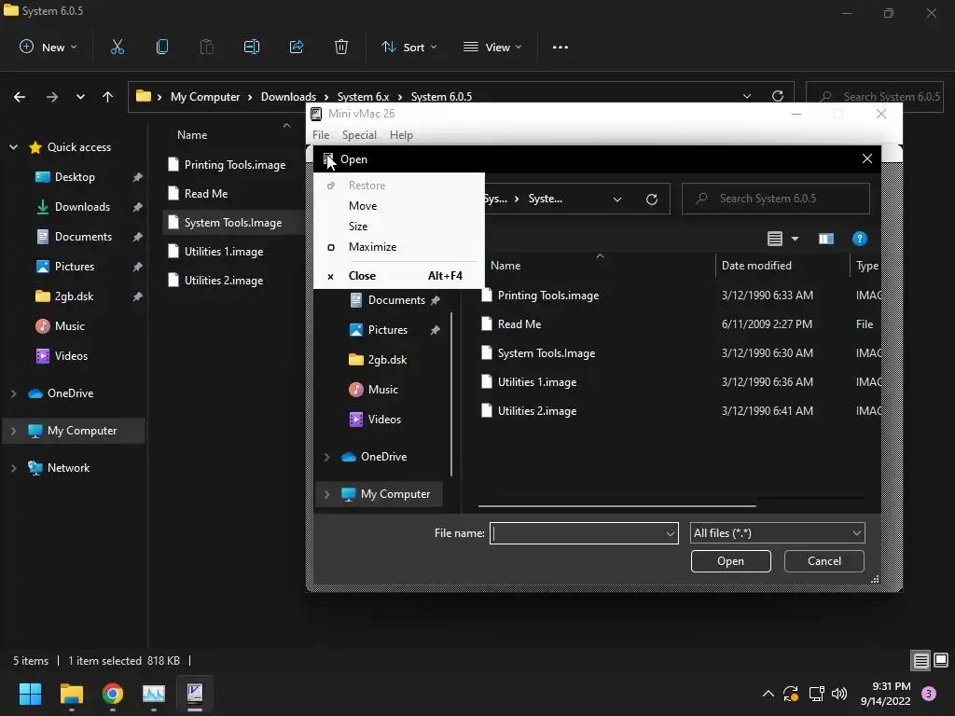Open the path dropdown in Open dialog
Image resolution: width=955 pixels, height=716 pixels.
[617, 200]
